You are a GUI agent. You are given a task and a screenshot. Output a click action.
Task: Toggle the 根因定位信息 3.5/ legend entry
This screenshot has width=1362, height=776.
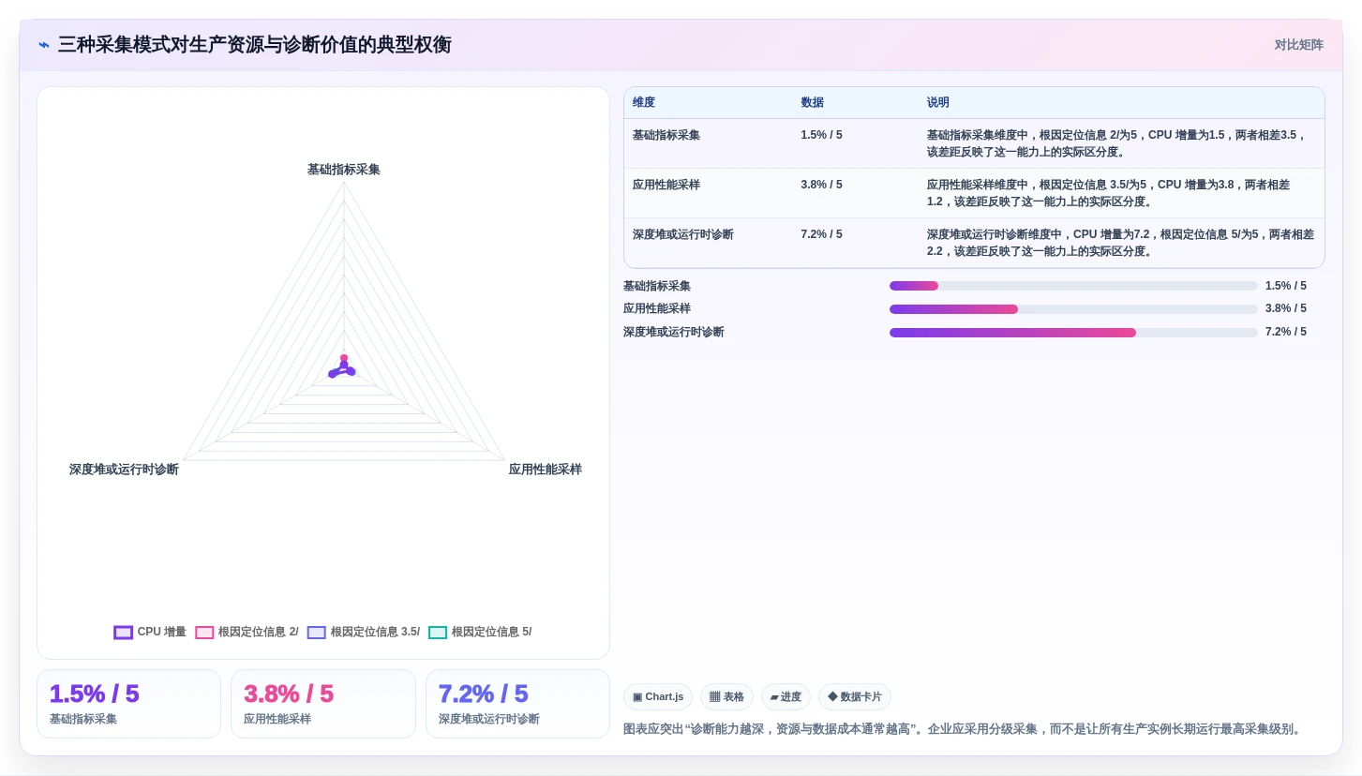(364, 633)
